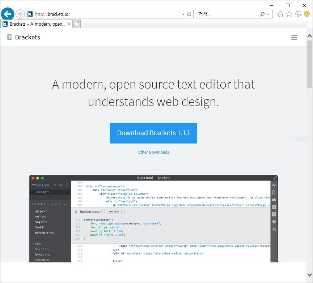Click the Working Files gear icon in the screenshot

click(60, 185)
